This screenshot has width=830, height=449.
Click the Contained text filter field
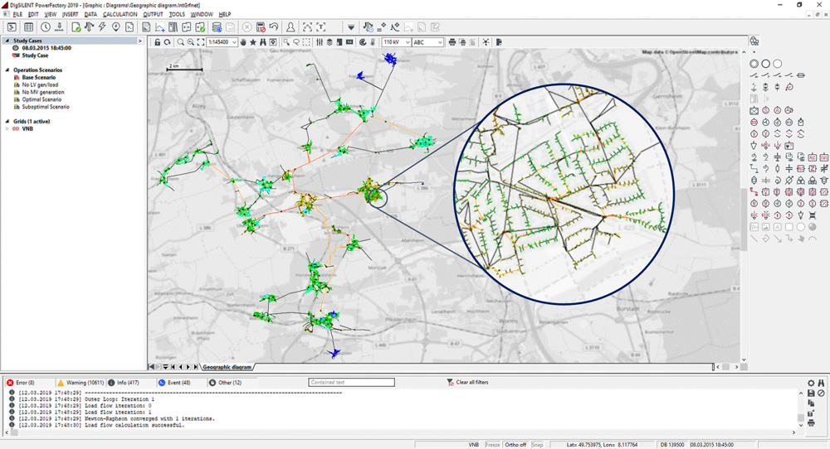[x=351, y=383]
